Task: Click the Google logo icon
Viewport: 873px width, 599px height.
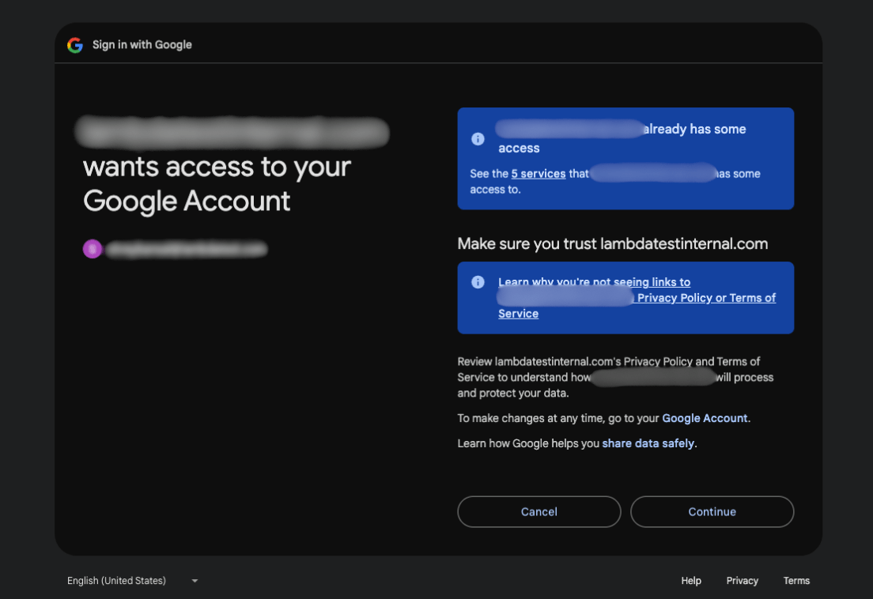Action: click(75, 45)
